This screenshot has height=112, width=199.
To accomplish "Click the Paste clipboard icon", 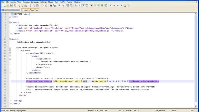I will [38, 6].
